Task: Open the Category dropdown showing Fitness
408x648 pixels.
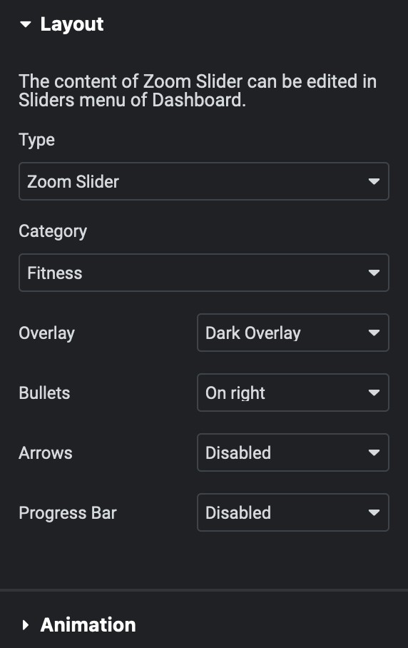Action: (204, 273)
